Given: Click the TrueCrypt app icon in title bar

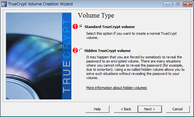Looking at the screenshot, I should coord(4,4).
